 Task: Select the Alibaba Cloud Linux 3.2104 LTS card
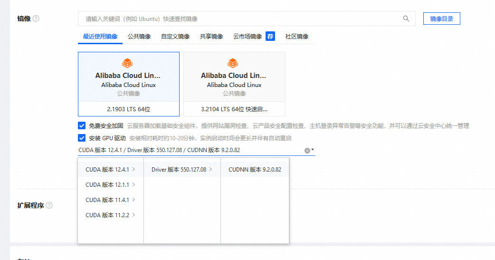tap(234, 84)
